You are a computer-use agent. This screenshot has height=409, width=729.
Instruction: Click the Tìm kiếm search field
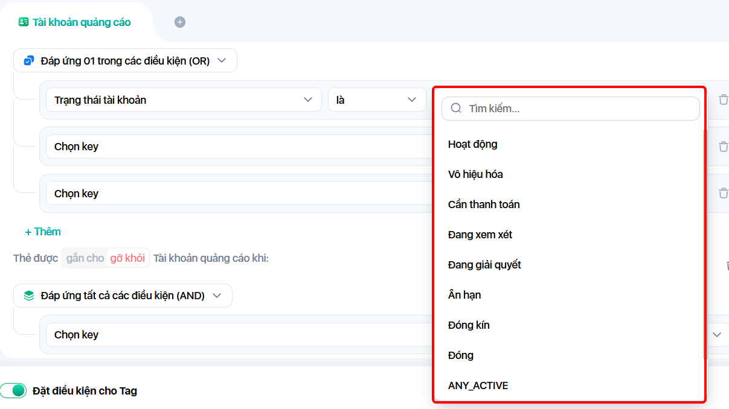pyautogui.click(x=580, y=109)
